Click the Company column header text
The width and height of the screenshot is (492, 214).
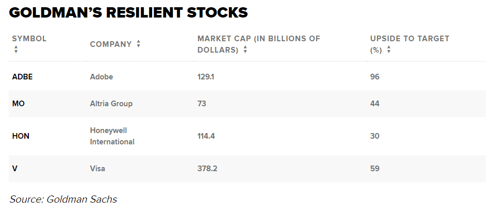click(110, 44)
